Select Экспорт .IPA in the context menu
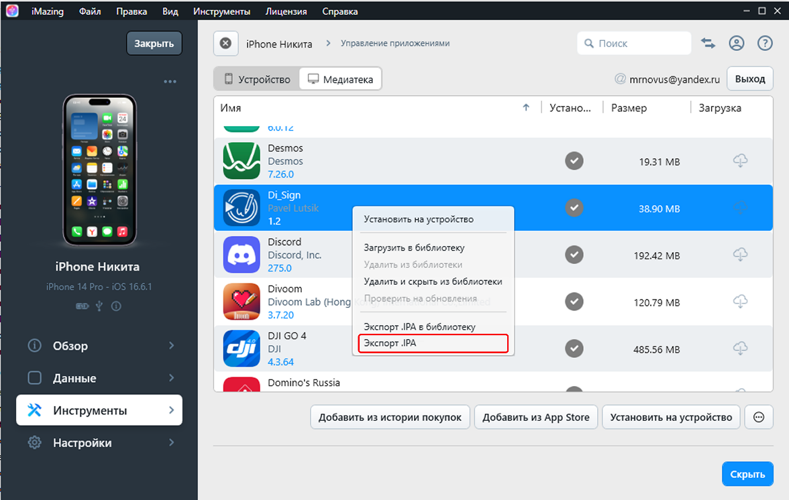 pos(431,343)
